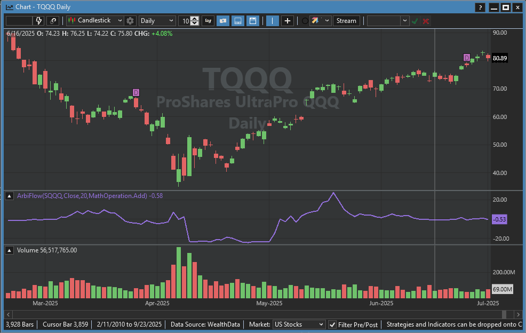
Task: Select the vertical line cursor button
Action: pos(272,21)
